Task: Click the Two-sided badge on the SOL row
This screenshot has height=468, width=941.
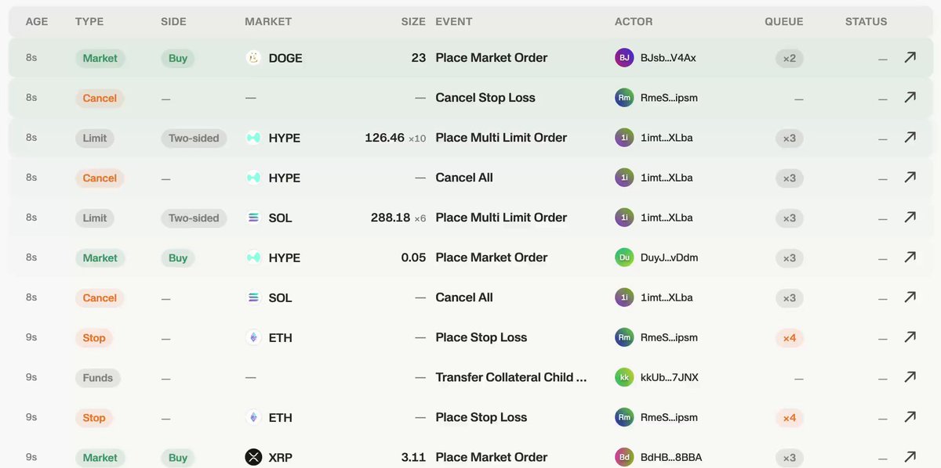Action: pyautogui.click(x=194, y=218)
